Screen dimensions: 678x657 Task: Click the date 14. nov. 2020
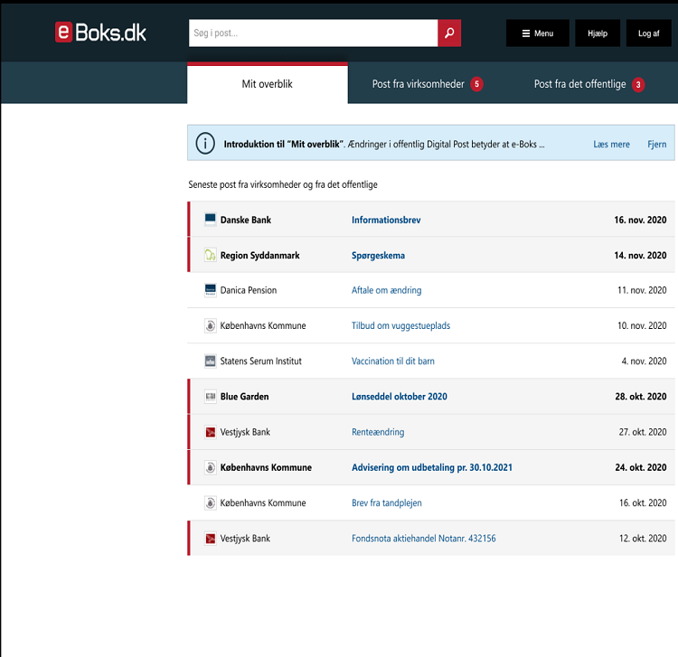tap(640, 255)
